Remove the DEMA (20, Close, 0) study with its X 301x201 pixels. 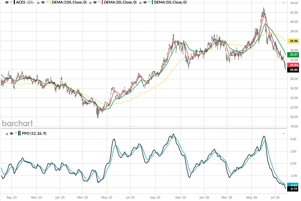point(90,3)
